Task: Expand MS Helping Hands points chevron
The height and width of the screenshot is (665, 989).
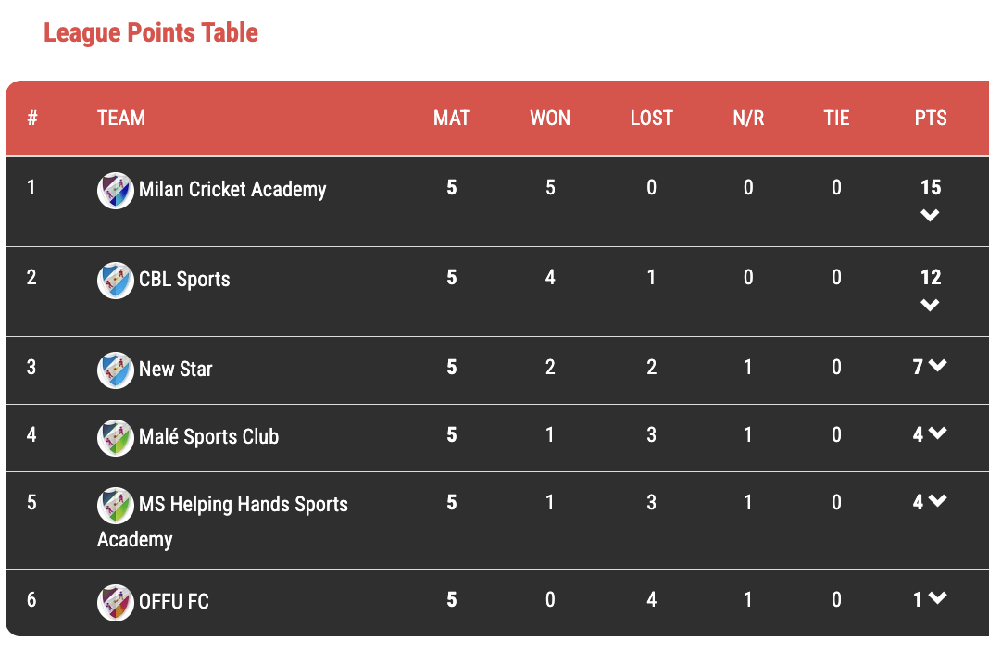Action: coord(938,501)
